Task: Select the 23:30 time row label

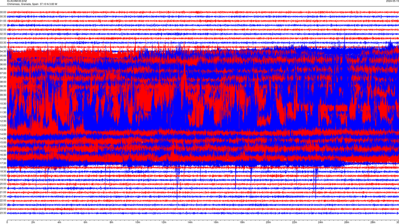Action: (3, 213)
